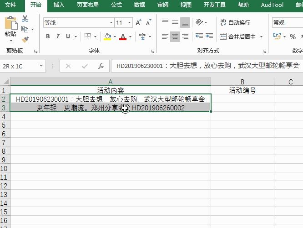Toggle bottom align
This screenshot has height=228, width=303.
(x=185, y=22)
